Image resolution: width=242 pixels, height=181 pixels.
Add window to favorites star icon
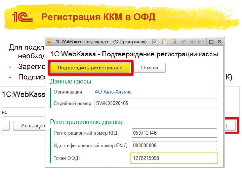pyautogui.click(x=155, y=42)
